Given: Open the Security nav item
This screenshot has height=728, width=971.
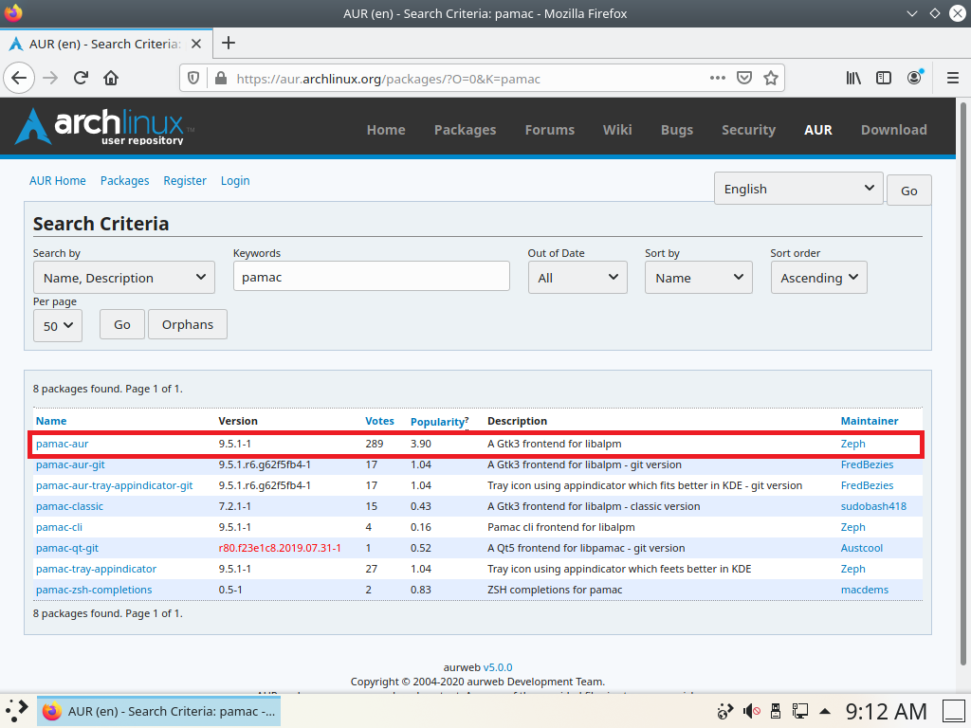Looking at the screenshot, I should 749,129.
